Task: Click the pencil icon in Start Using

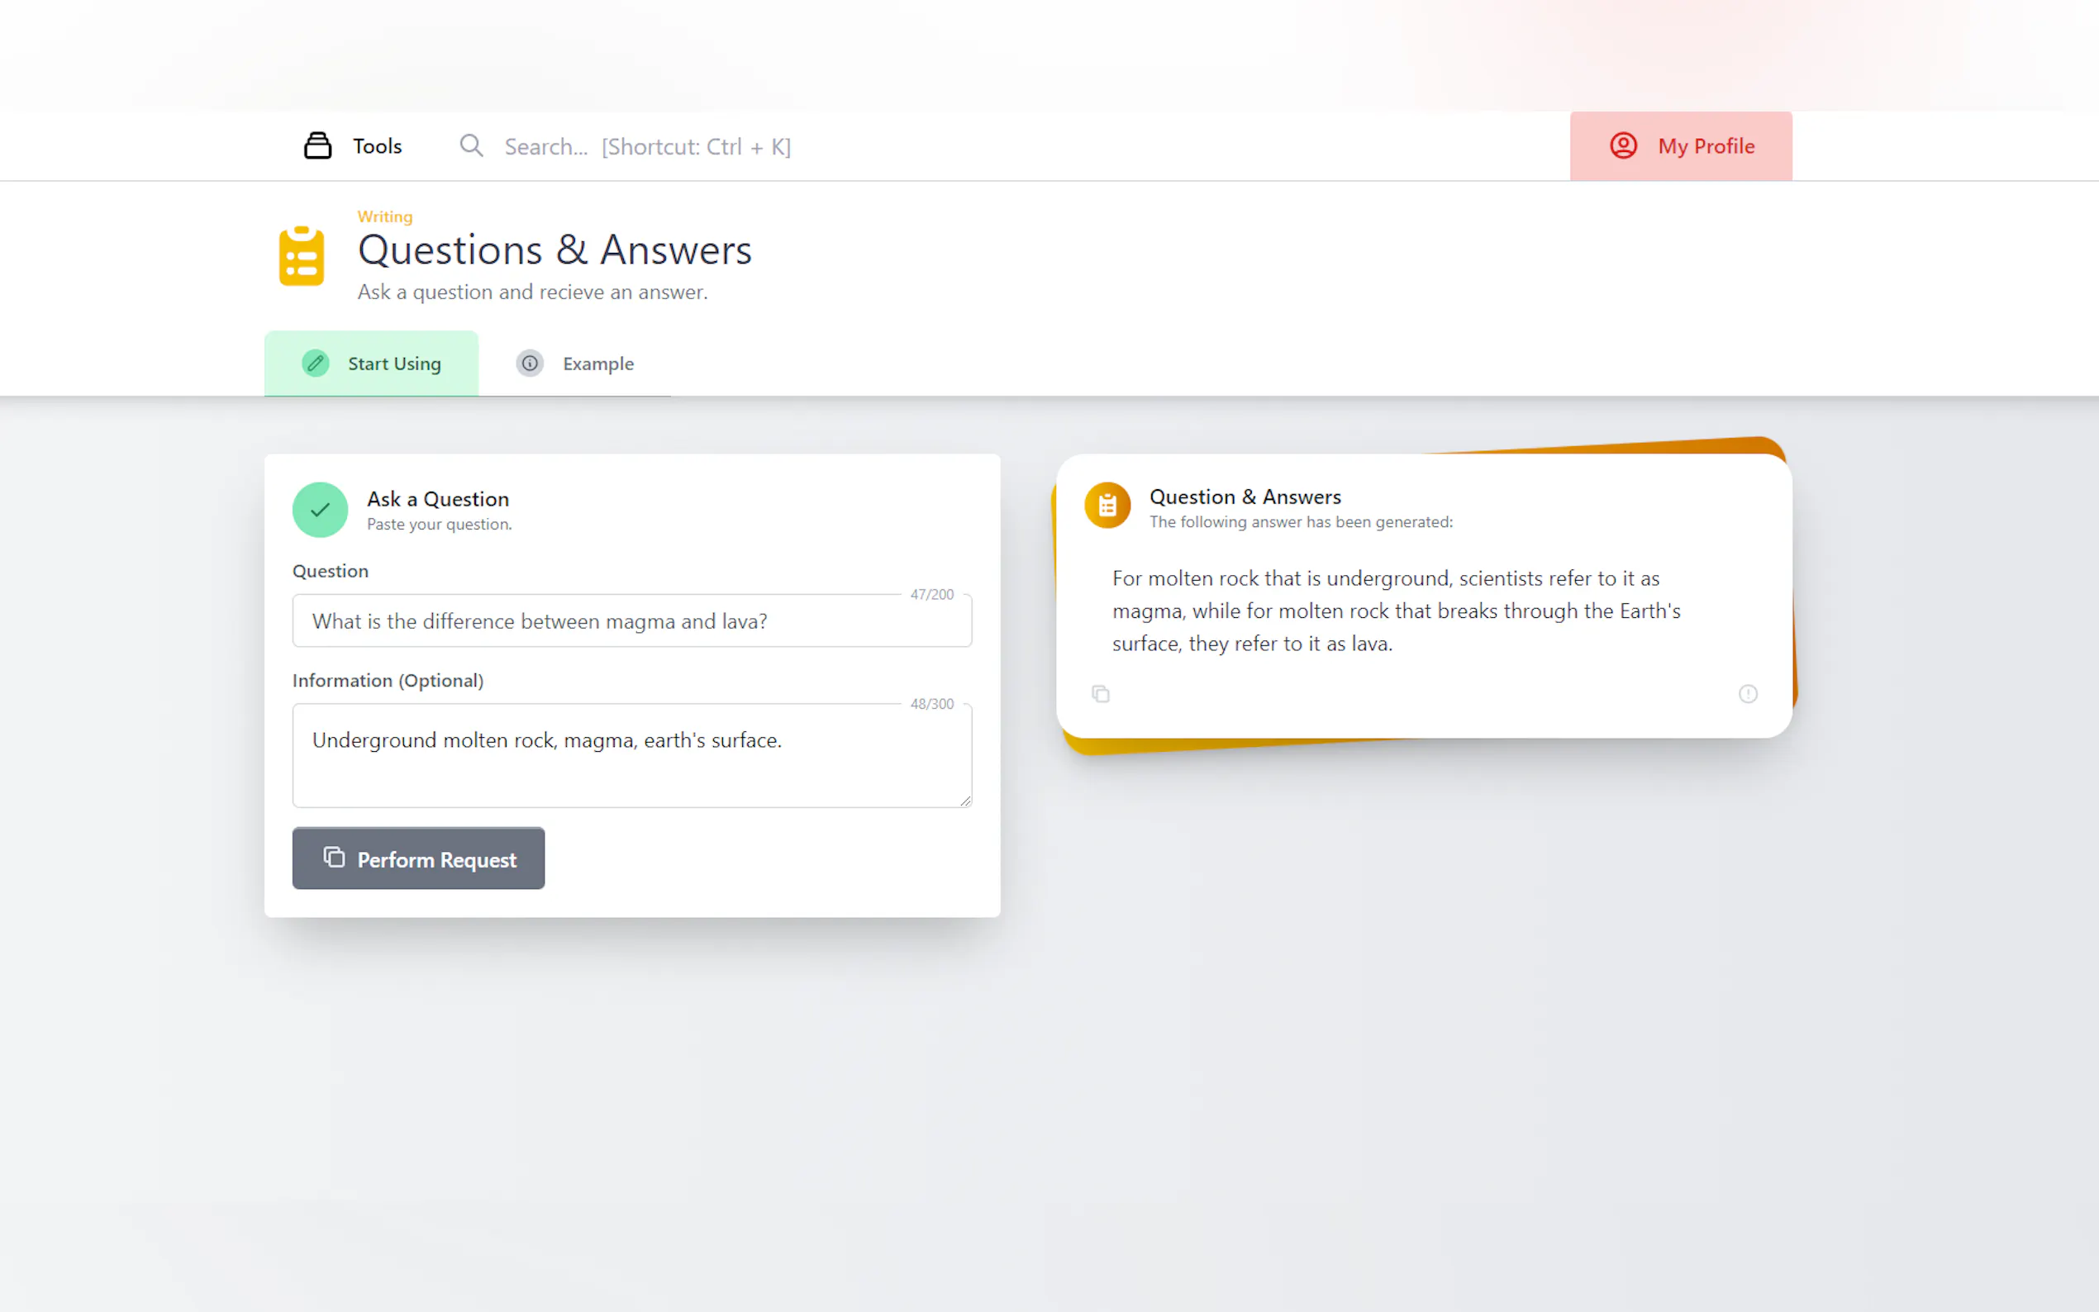Action: tap(316, 364)
